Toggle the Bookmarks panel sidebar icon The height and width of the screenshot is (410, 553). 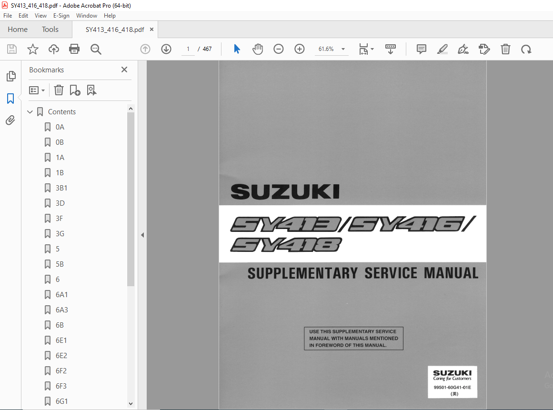tap(10, 99)
